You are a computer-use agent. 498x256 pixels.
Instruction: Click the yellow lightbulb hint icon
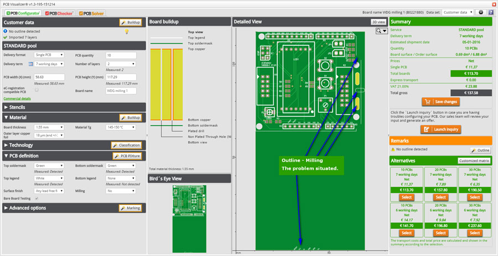pyautogui.click(x=126, y=32)
